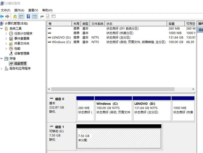Click the Up one level folder icon
203x153 pixels.
point(15,16)
